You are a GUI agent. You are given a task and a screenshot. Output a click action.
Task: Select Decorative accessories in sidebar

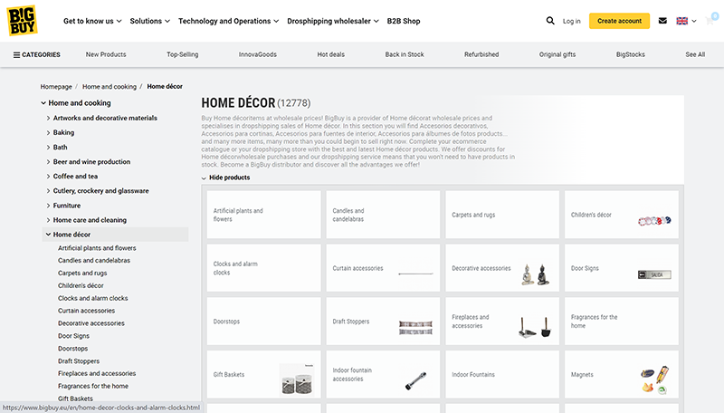tap(91, 323)
